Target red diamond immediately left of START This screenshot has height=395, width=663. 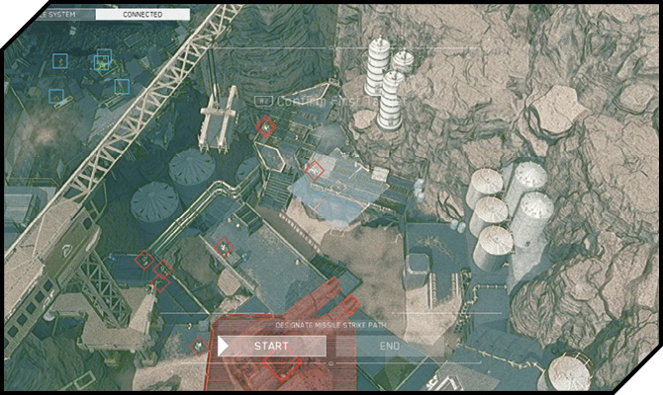[x=199, y=347]
